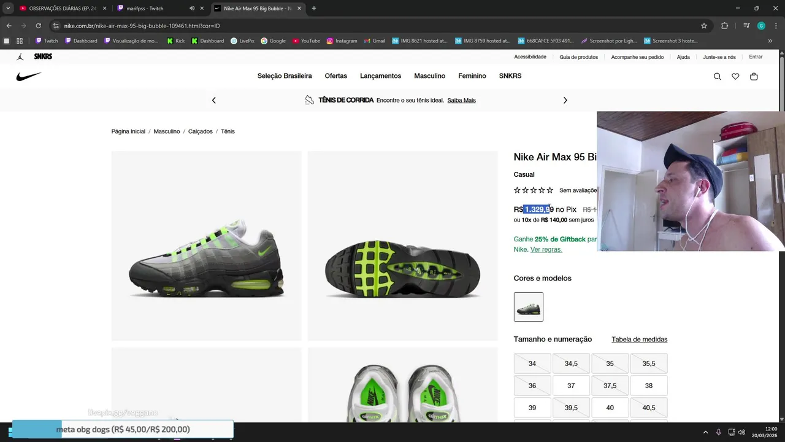Open the YouTube bookmark
Viewport: 785px width, 442px height.
point(306,41)
